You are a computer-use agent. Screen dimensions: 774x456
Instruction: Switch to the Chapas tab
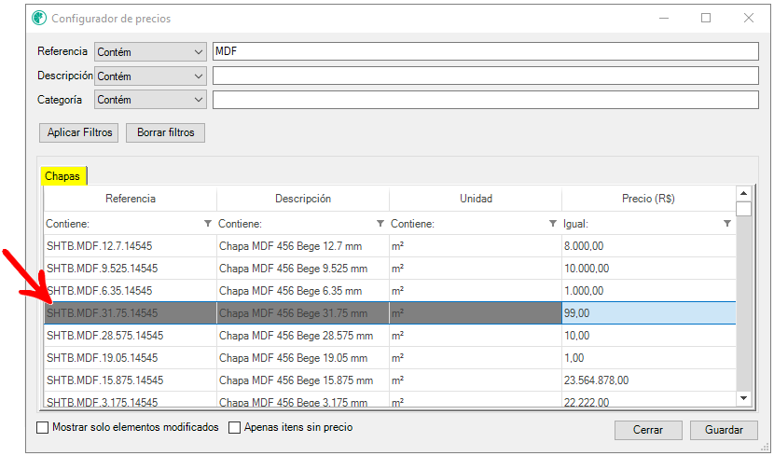coord(62,175)
